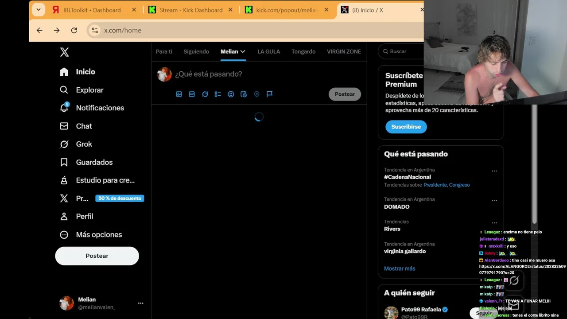This screenshot has height=319, width=567.
Task: Open virginia gallardo trend
Action: pos(405,251)
